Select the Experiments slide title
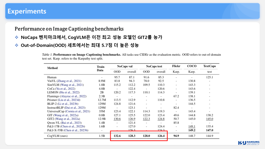 tap(27, 11)
